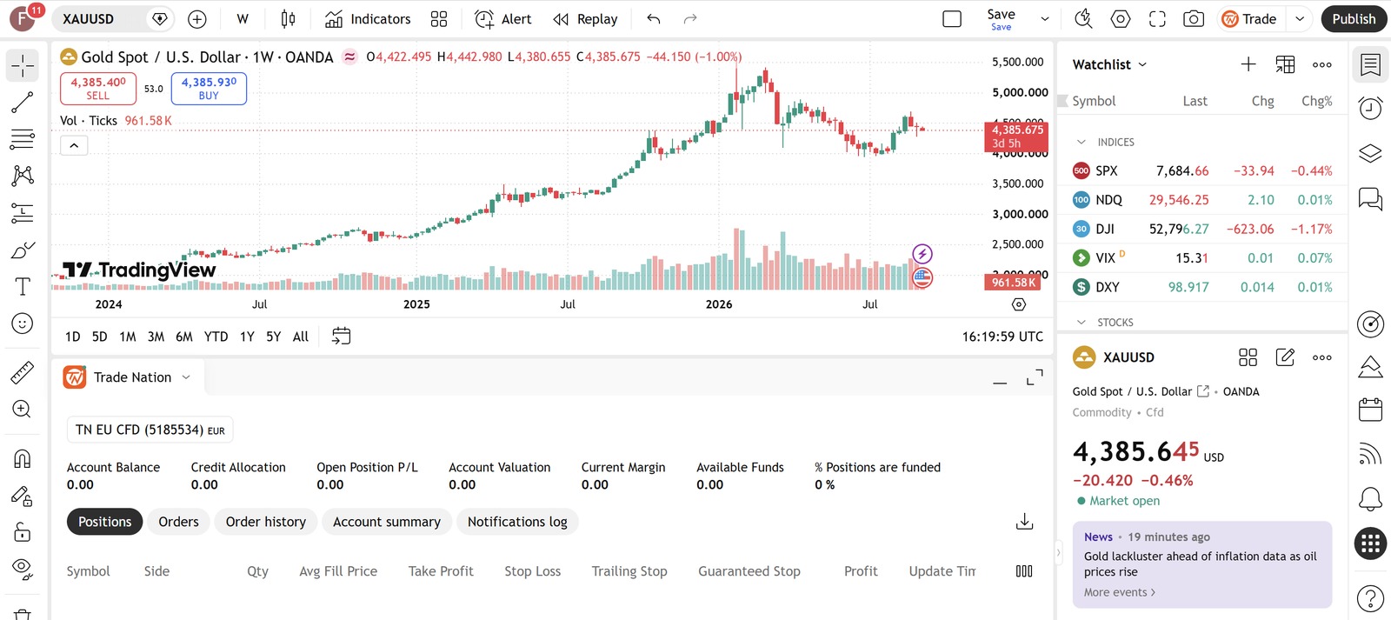Toggle lock all drawing tools
1391x620 pixels.
tap(22, 532)
